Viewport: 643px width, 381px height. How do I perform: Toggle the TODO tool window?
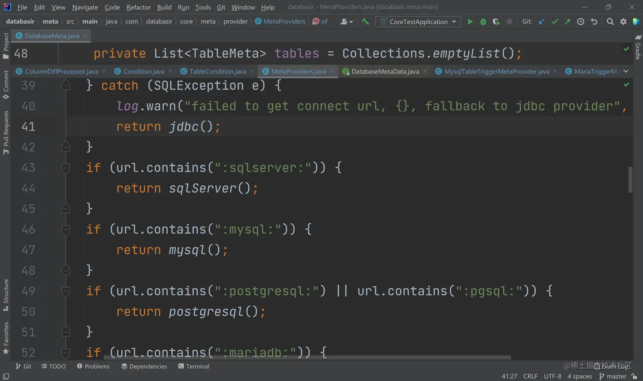pos(54,366)
